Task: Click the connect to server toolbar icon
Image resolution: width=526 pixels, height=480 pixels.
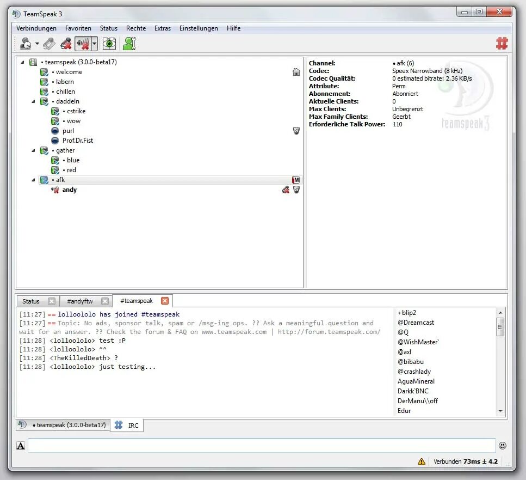Action: (26, 44)
